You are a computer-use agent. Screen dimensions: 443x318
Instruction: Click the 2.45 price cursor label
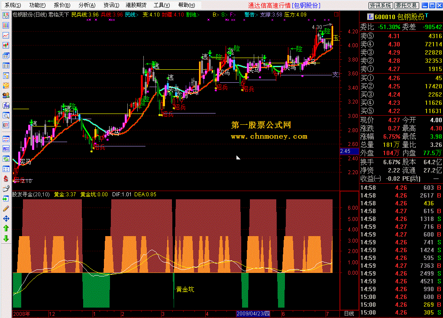coord(349,151)
